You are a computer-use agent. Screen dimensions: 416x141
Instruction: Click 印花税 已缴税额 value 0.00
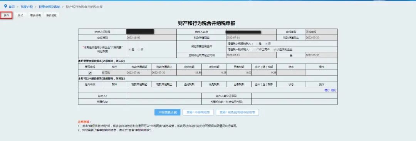pos(239,73)
